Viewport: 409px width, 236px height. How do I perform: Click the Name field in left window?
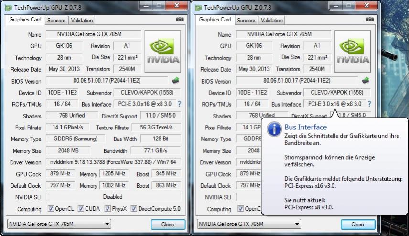coord(93,34)
